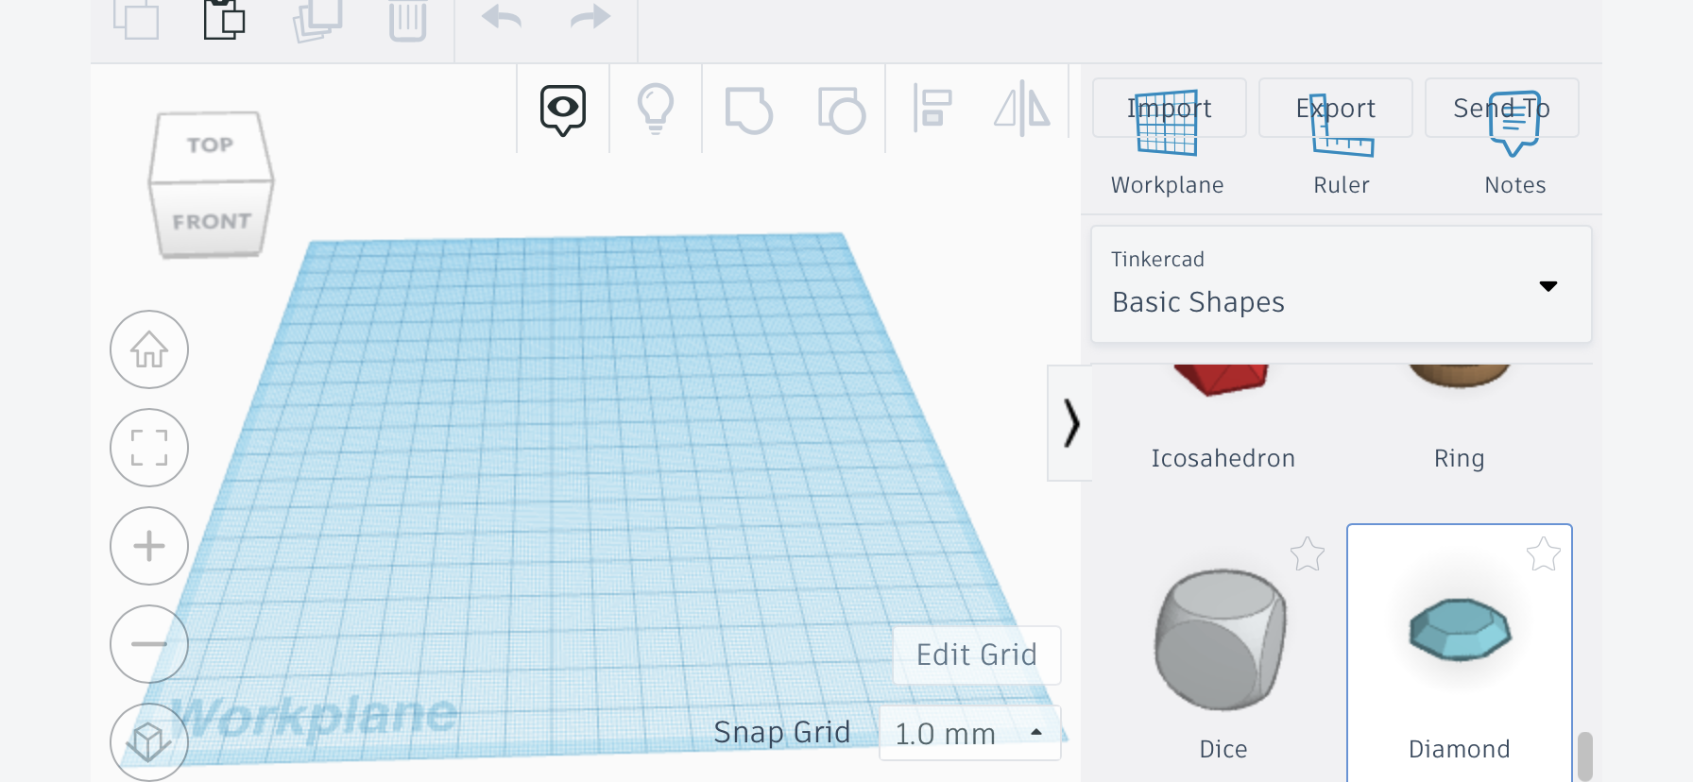Select the Workplane tool
This screenshot has height=782, width=1693.
1168,144
